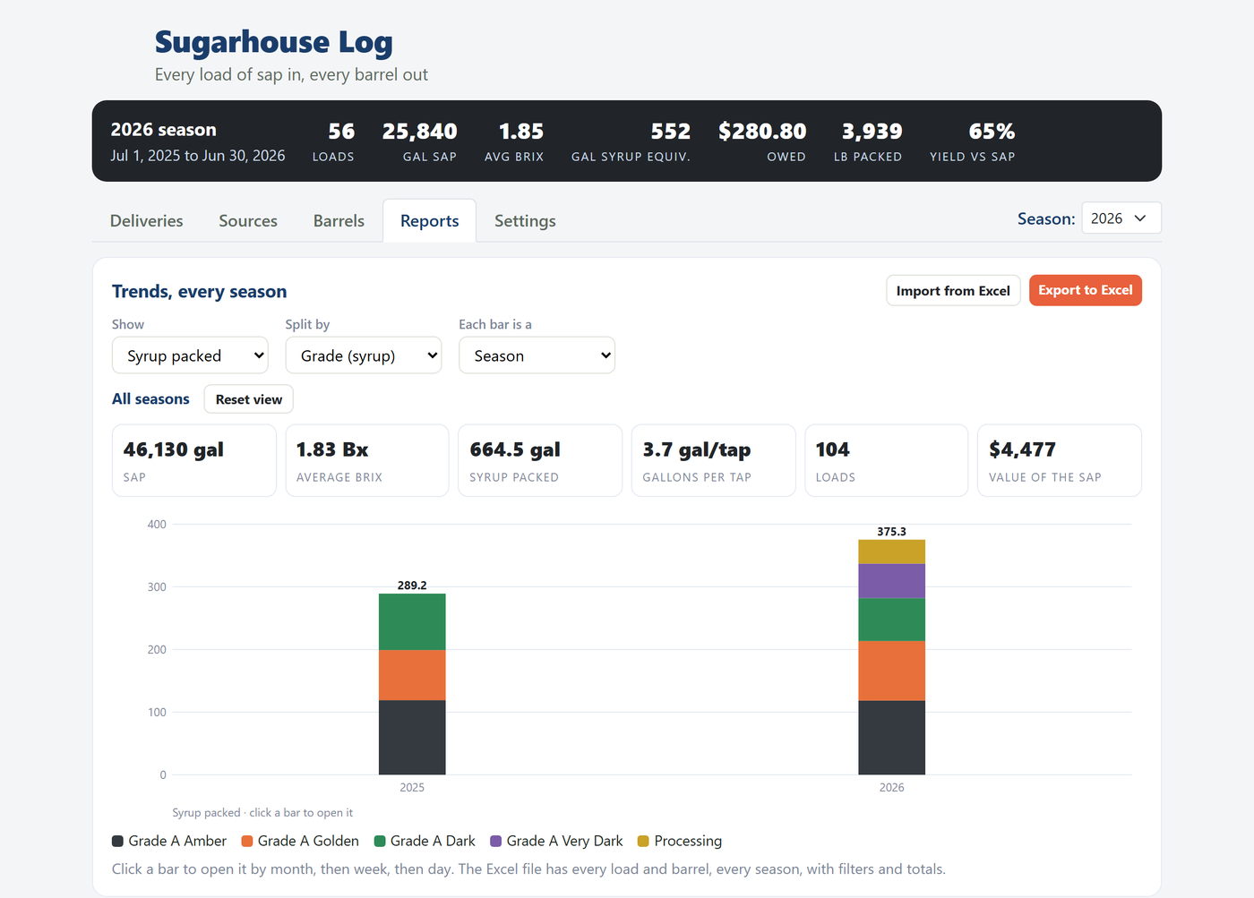This screenshot has width=1254, height=898.
Task: Toggle the Grade A Amber legend swatch
Action: [117, 842]
